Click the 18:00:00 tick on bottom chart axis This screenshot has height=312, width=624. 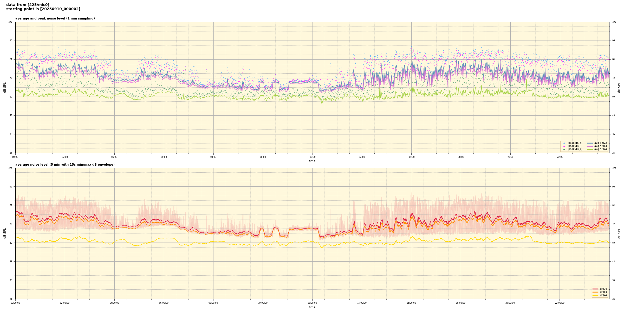coord(461,303)
